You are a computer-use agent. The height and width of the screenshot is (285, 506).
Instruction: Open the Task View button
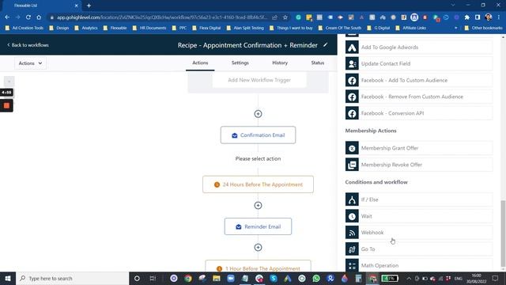click(153, 278)
